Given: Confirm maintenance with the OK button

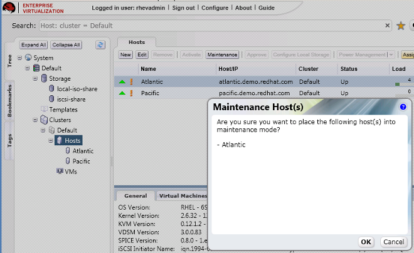Looking at the screenshot, I should tap(366, 242).
